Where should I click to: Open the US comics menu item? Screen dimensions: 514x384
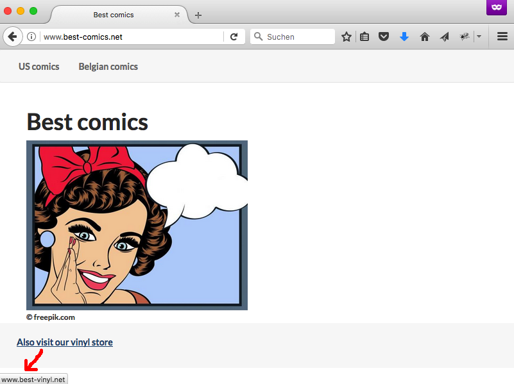(x=39, y=67)
